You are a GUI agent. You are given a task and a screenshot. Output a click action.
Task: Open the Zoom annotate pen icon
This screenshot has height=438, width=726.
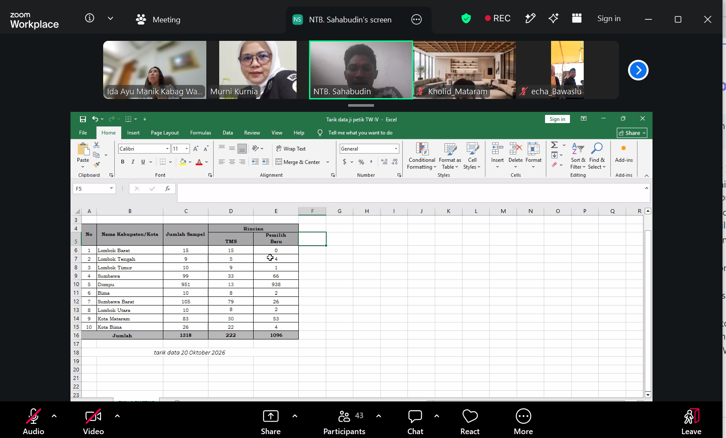[530, 18]
